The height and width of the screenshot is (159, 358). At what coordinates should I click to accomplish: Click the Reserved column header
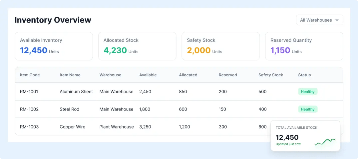[228, 75]
